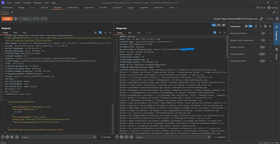280x144 pixels.
Task: Choose side-by-side request/response layout
Action: pyautogui.click(x=214, y=25)
